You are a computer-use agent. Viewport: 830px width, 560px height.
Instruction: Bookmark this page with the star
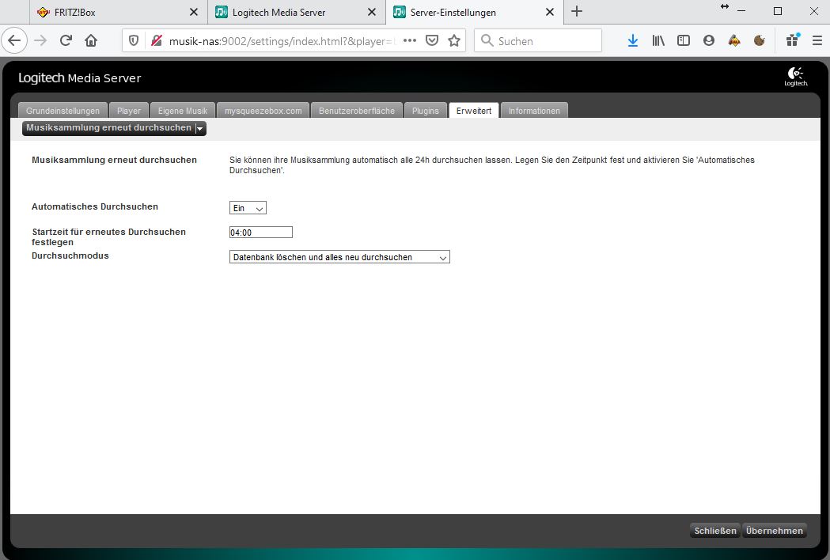pyautogui.click(x=454, y=41)
